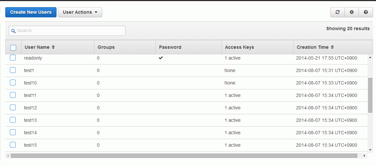Open the test15 user row
This screenshot has width=376, height=166.
click(187, 145)
